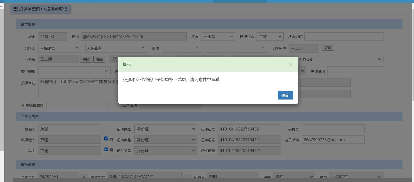Close the 提示 dialog with the X

pos(291,64)
